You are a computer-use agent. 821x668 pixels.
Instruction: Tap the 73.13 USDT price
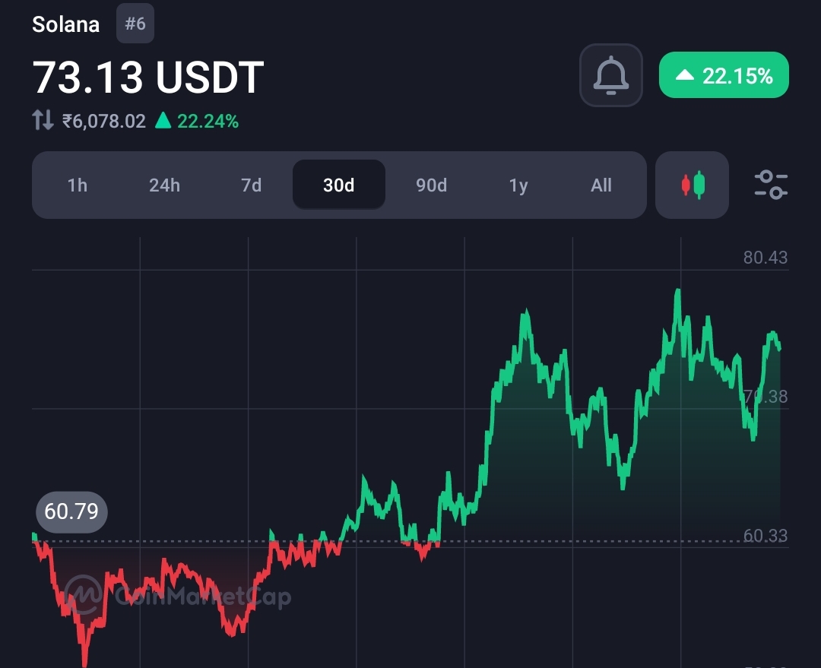pyautogui.click(x=148, y=78)
